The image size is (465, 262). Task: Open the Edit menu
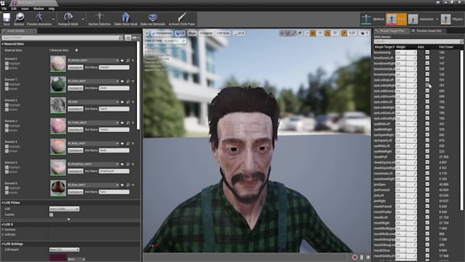(x=14, y=9)
